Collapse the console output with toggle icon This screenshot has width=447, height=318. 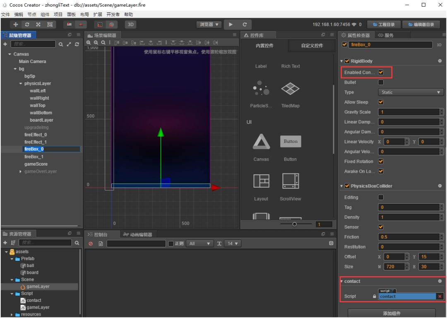pyautogui.click(x=331, y=243)
